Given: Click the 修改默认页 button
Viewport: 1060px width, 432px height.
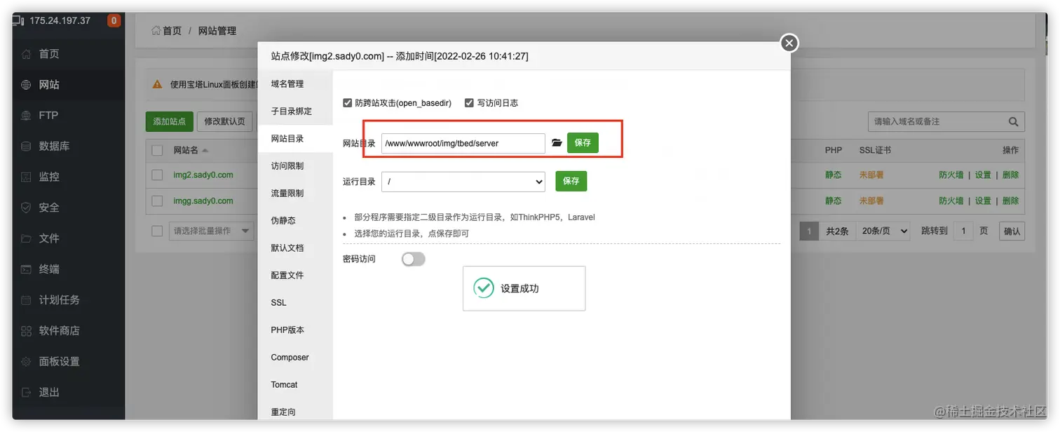Looking at the screenshot, I should click(225, 121).
